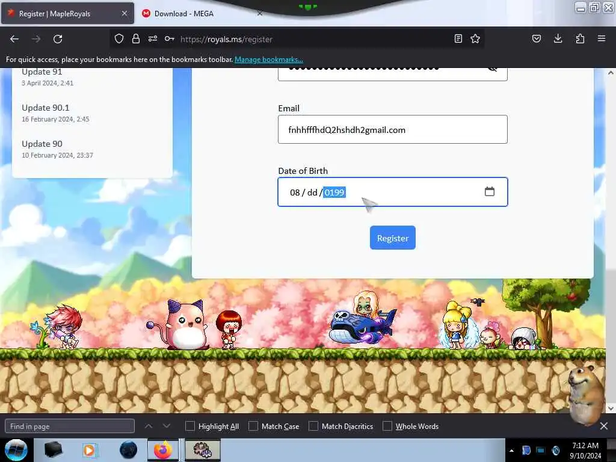
Task: Enable Match Case checkbox
Action: click(x=253, y=426)
